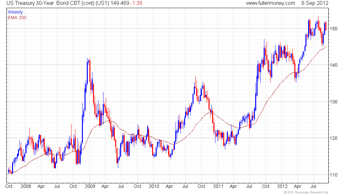
Task: Click the 110 price axis label
Action: point(334,175)
